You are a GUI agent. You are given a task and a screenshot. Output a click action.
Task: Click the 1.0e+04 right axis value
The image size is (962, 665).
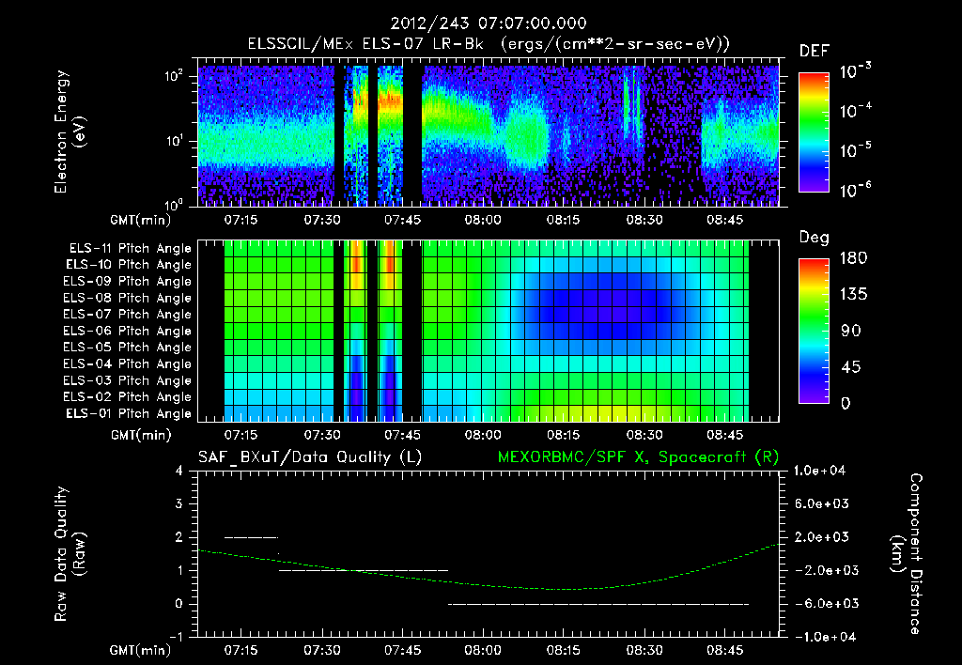pos(820,471)
